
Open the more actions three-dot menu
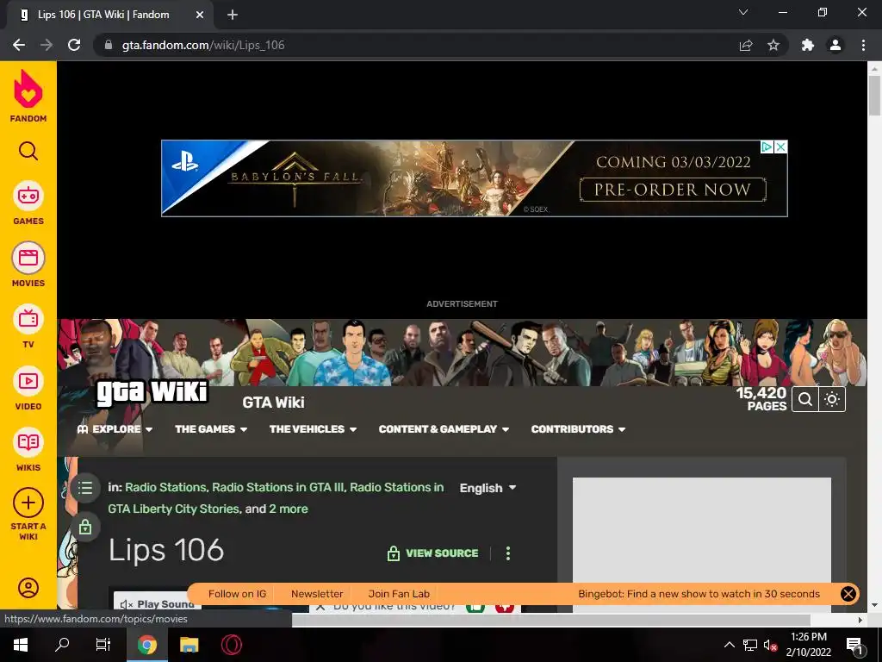(508, 553)
